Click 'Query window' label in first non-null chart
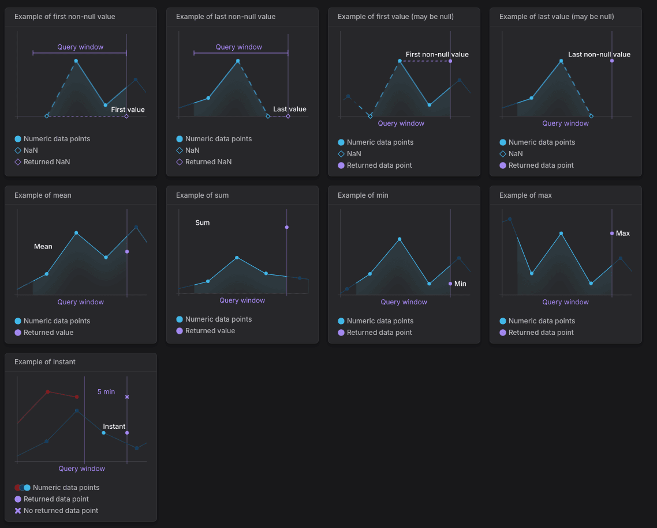Image resolution: width=657 pixels, height=528 pixels. click(80, 47)
